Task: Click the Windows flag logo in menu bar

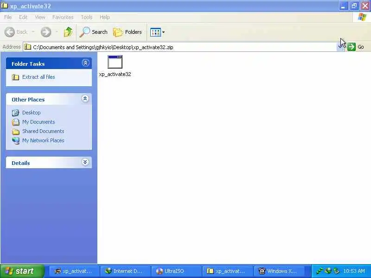Action: pos(362,17)
